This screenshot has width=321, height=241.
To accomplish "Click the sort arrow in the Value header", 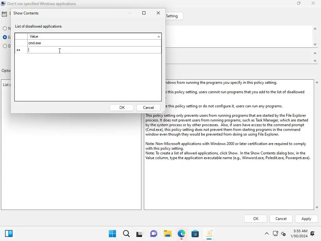I will coord(159,36).
